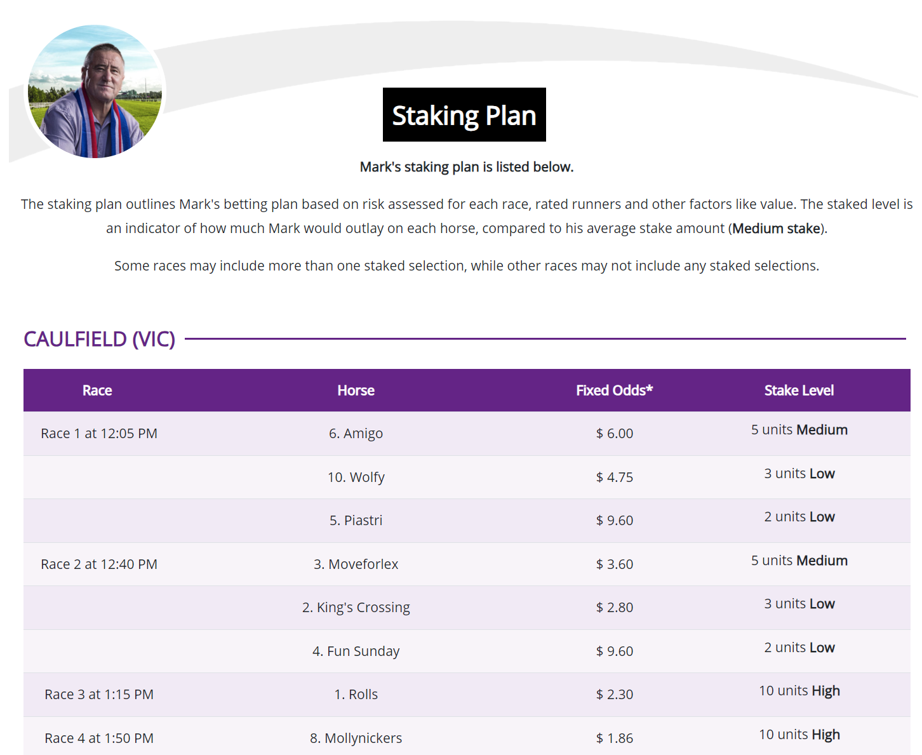Select the row for 10. Wolfy
Image resolution: width=922 pixels, height=755 pixels.
pos(356,477)
